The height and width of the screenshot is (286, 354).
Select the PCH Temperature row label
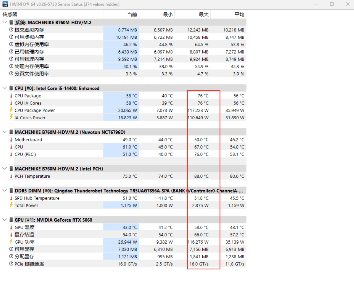[32, 176]
